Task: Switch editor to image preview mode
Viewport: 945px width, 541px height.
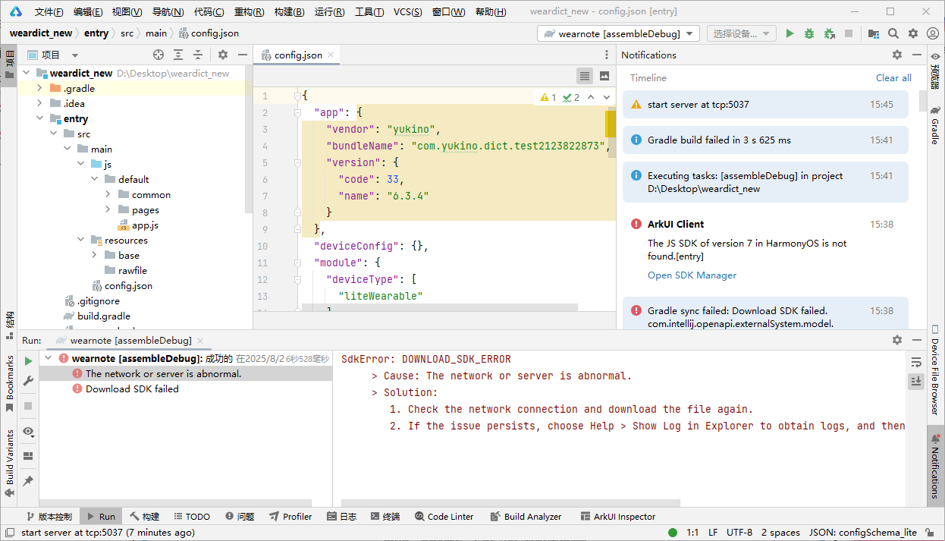Action: 604,76
